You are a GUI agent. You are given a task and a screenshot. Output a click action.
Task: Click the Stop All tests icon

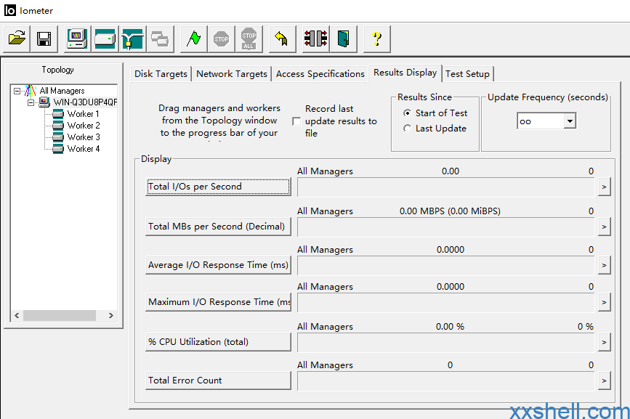tap(249, 39)
